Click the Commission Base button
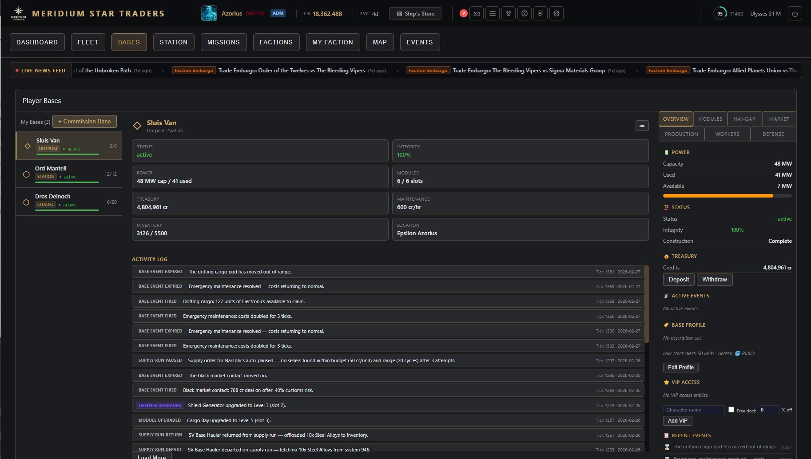The width and height of the screenshot is (811, 459). [x=84, y=121]
